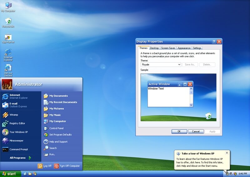Launch Internet Explorer from Quick Launch bar
The height and width of the screenshot is (177, 250).
coord(25,174)
